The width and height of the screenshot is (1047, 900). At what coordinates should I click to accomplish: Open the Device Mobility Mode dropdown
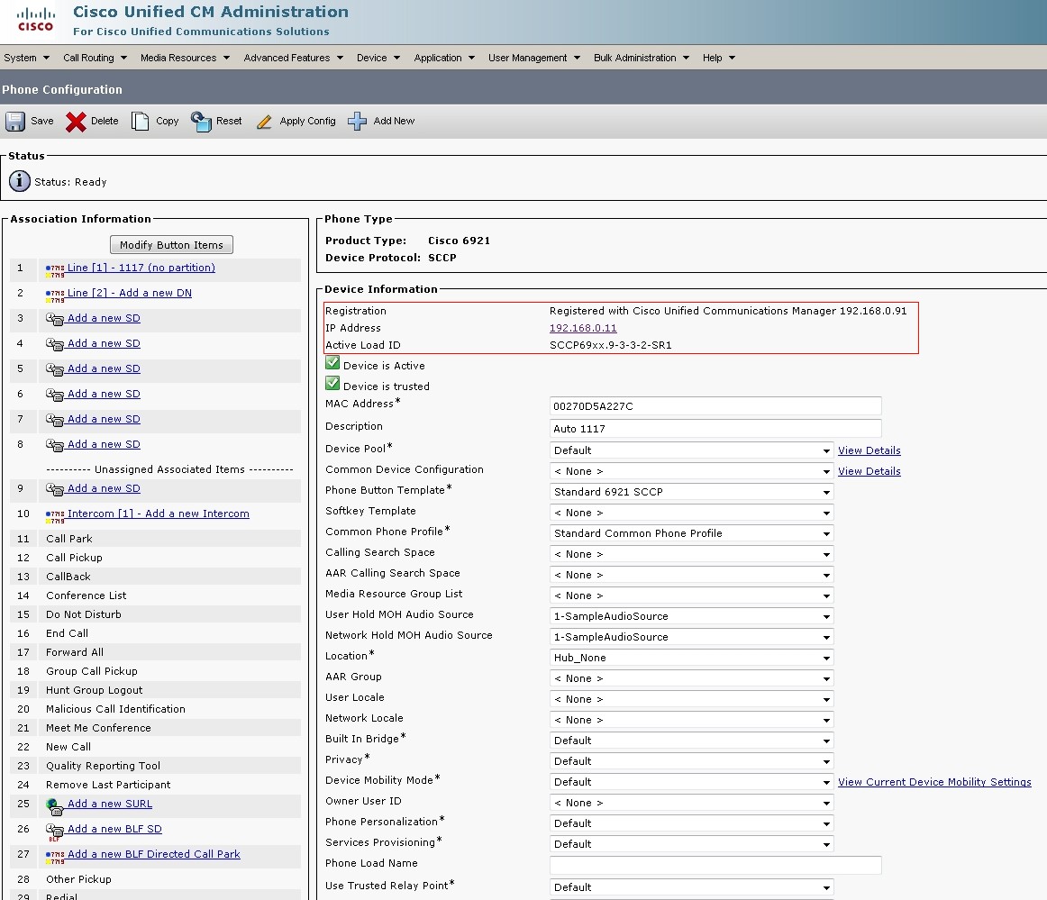pyautogui.click(x=691, y=782)
